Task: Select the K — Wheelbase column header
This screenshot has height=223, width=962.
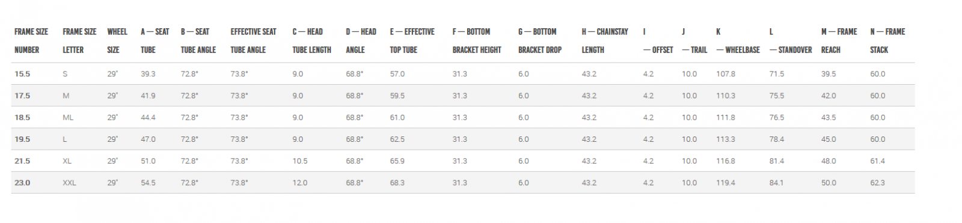Action: [x=738, y=41]
